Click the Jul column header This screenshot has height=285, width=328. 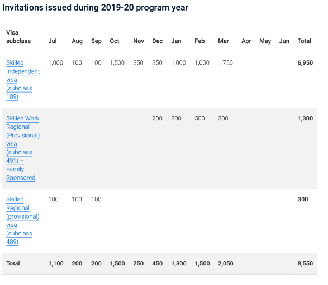click(x=53, y=41)
